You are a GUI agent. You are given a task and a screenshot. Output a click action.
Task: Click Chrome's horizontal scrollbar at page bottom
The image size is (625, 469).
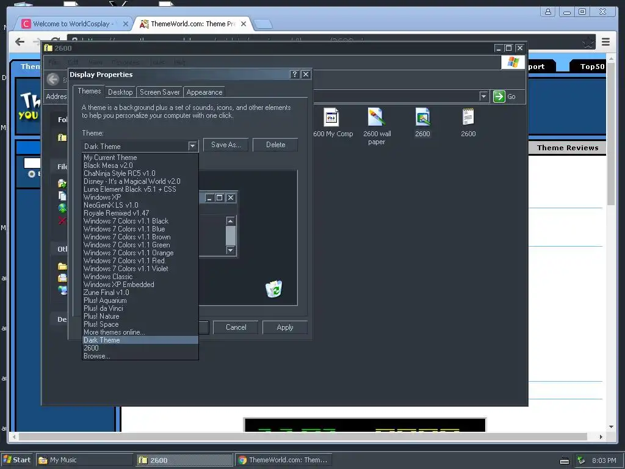pyautogui.click(x=303, y=437)
